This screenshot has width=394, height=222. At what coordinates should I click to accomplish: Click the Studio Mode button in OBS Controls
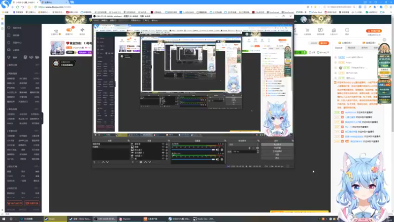(x=277, y=151)
